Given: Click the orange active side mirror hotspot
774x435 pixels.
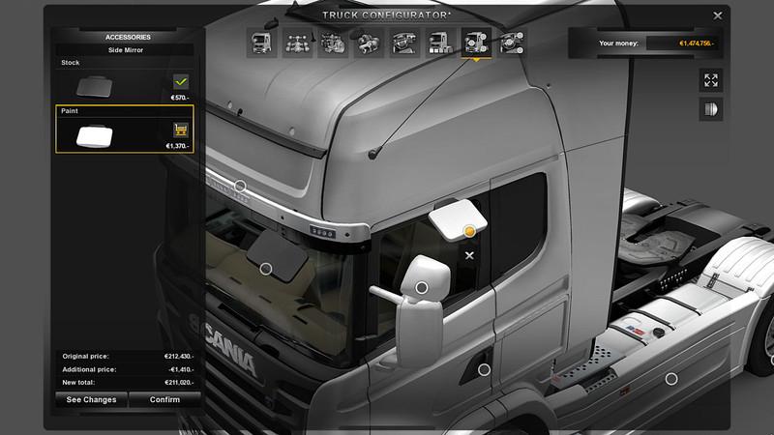Looking at the screenshot, I should click(x=469, y=232).
